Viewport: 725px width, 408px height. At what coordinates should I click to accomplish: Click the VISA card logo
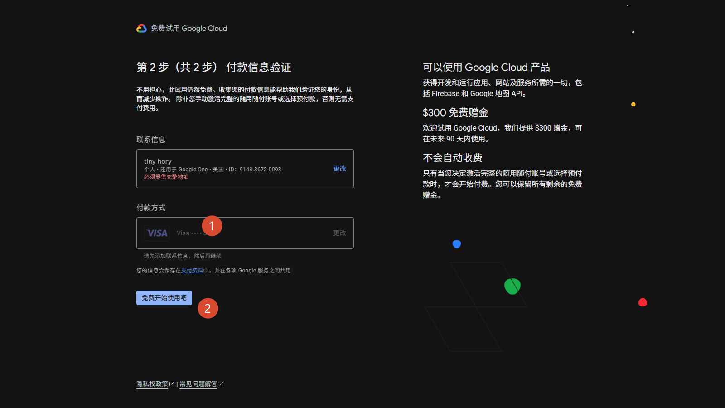coord(157,233)
